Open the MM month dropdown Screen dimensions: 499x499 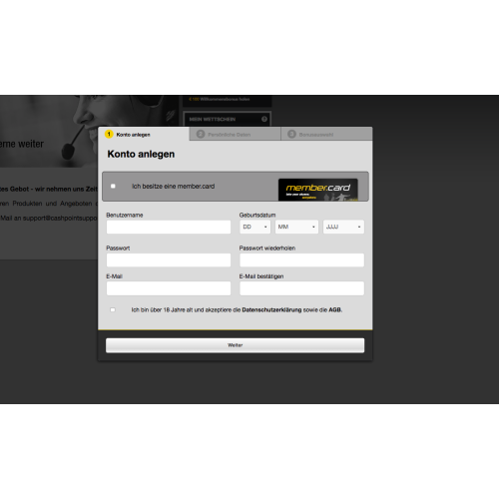pos(296,227)
